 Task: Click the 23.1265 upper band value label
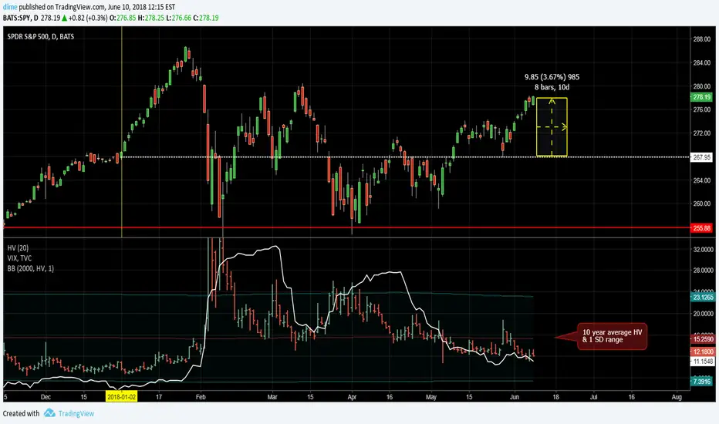(x=703, y=297)
